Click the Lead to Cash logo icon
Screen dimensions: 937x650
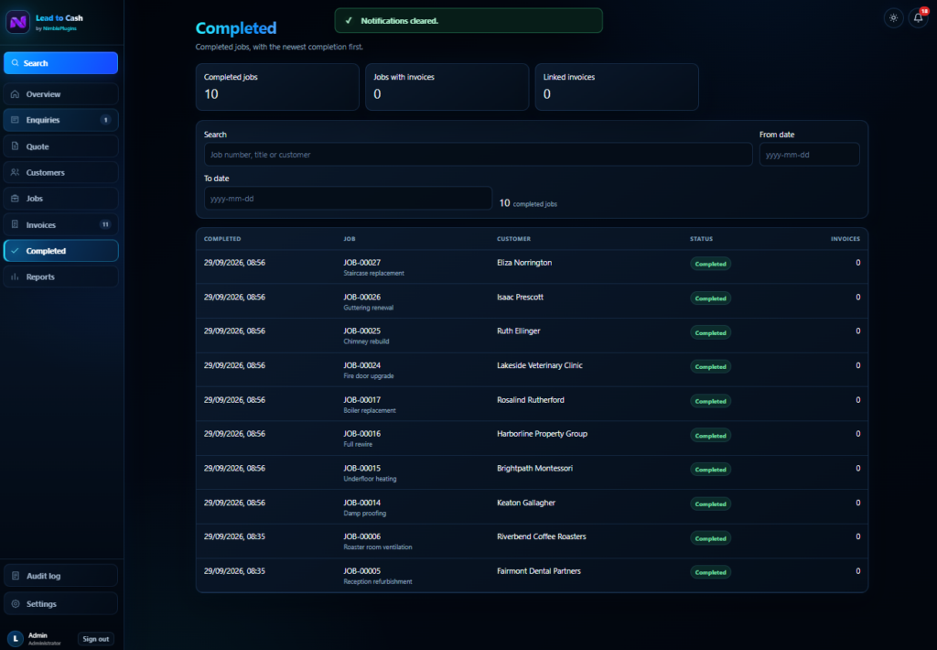(18, 22)
